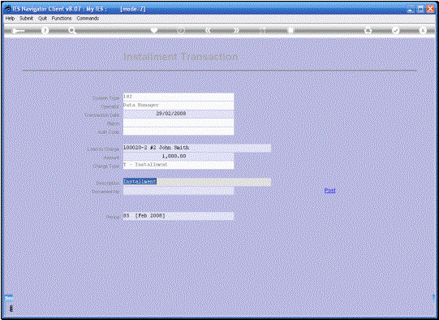The height and width of the screenshot is (320, 439).
Task: Click the round X cancel icon
Action: pyautogui.click(x=423, y=30)
